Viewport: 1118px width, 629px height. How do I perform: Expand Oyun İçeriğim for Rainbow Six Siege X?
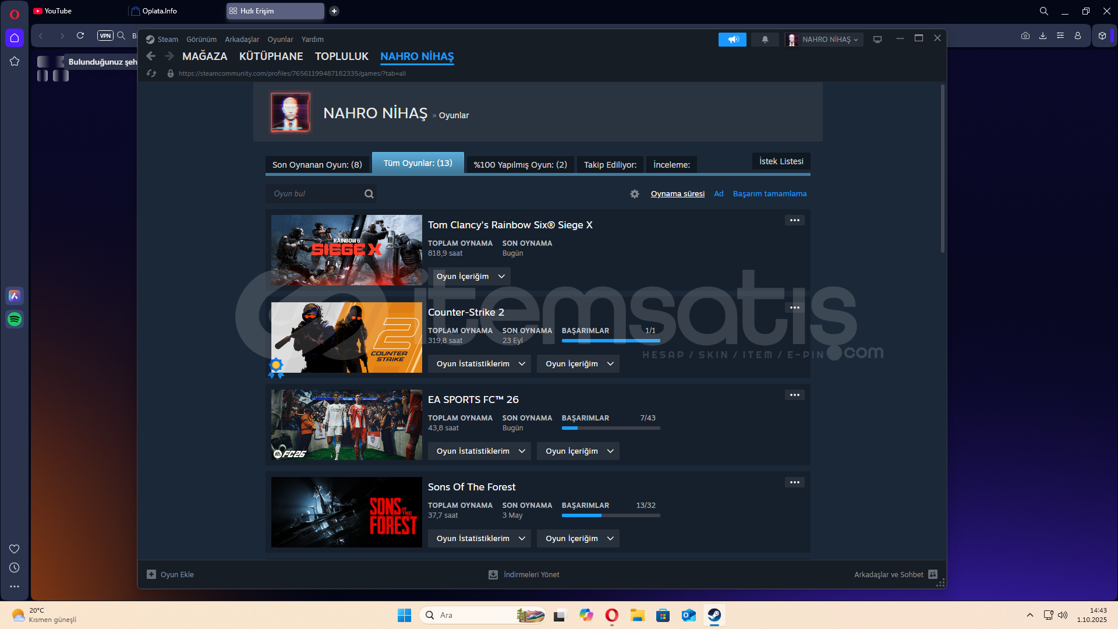tap(469, 277)
